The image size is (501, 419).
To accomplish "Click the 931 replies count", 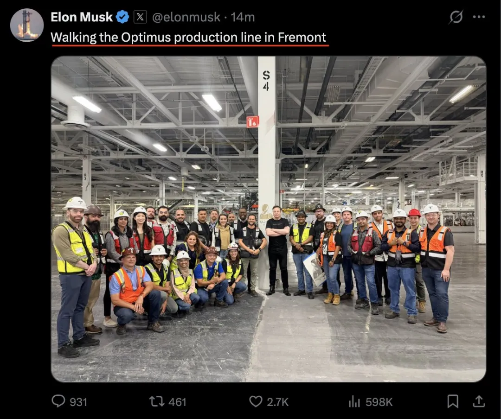I will tap(78, 402).
